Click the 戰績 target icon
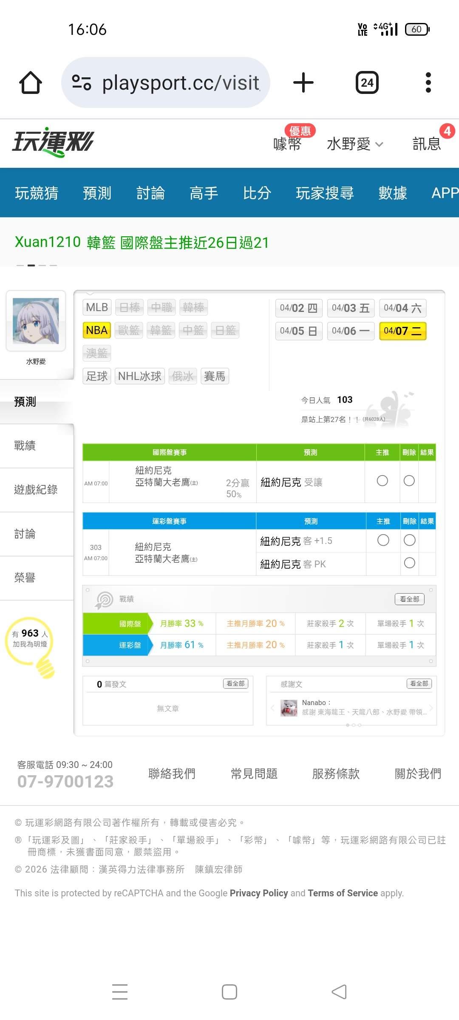459x1020 pixels. [104, 600]
